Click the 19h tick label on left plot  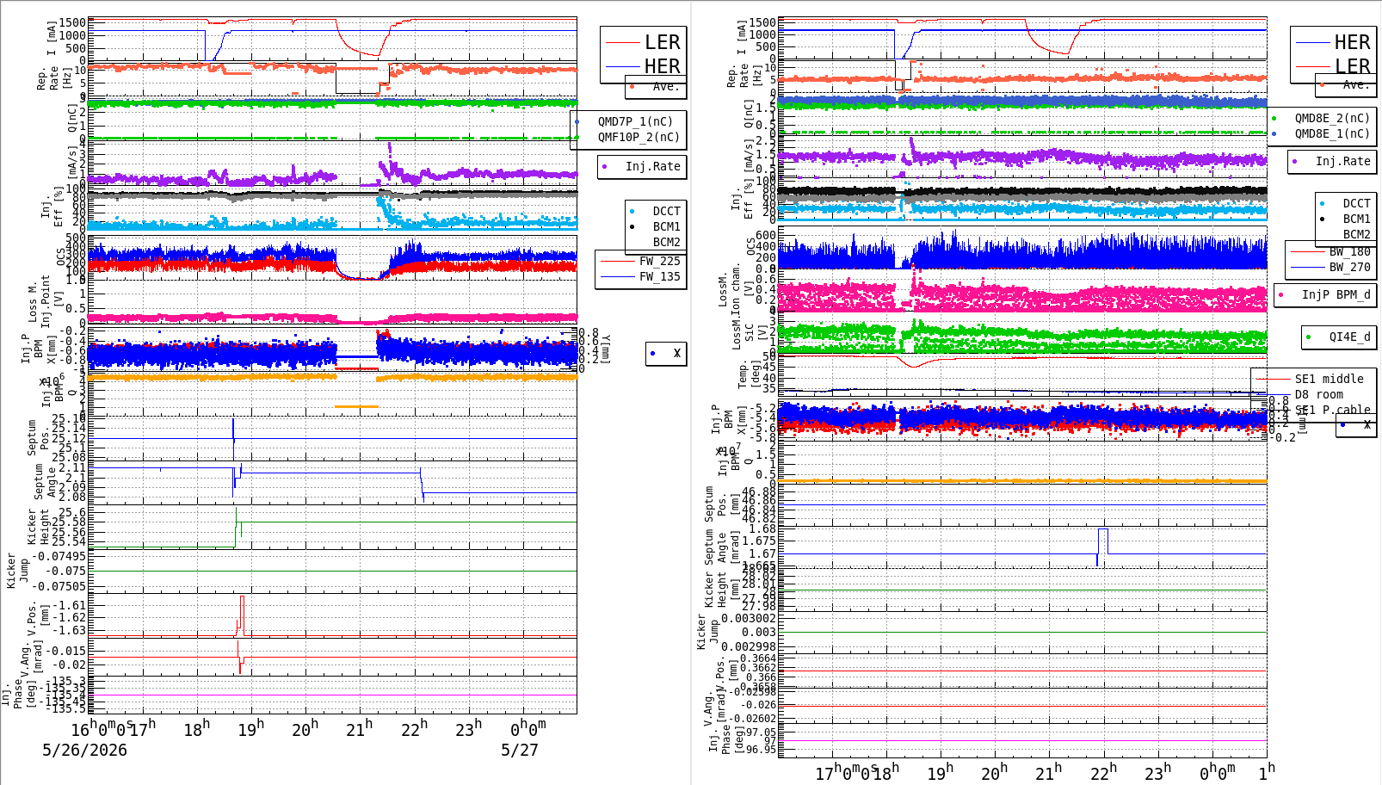(251, 729)
